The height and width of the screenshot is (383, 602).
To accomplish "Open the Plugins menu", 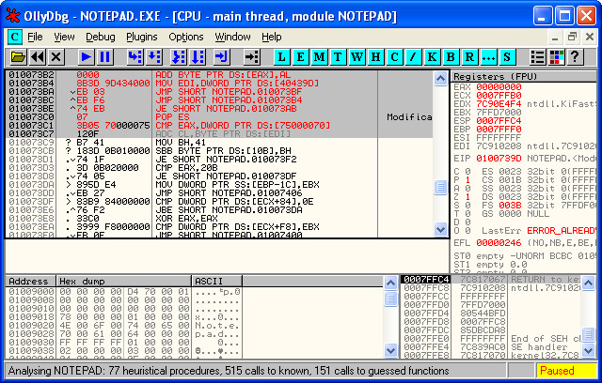I will click(x=142, y=38).
